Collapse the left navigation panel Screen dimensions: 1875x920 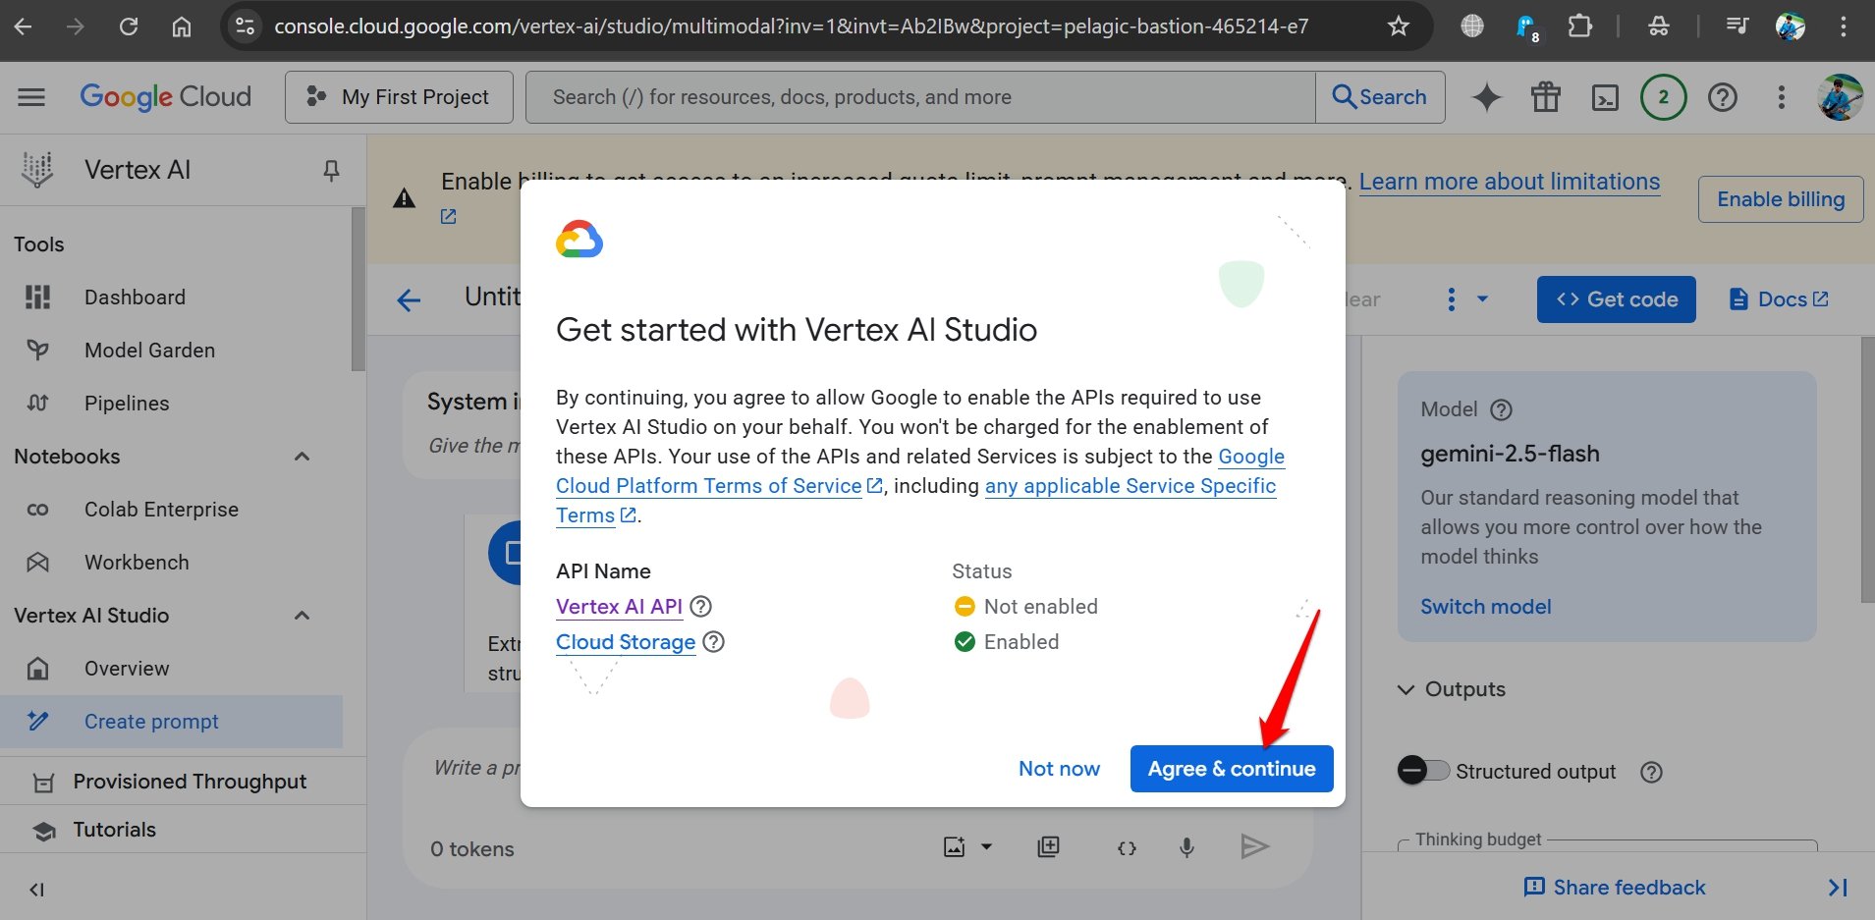point(36,890)
